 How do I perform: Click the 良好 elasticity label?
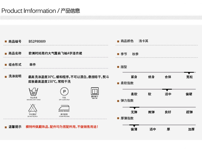click(x=168, y=112)
